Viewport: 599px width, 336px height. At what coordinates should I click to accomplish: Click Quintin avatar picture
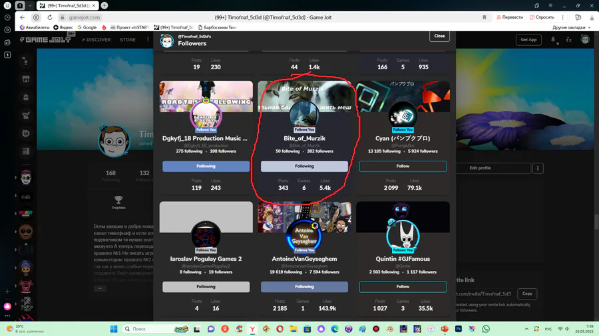(403, 236)
